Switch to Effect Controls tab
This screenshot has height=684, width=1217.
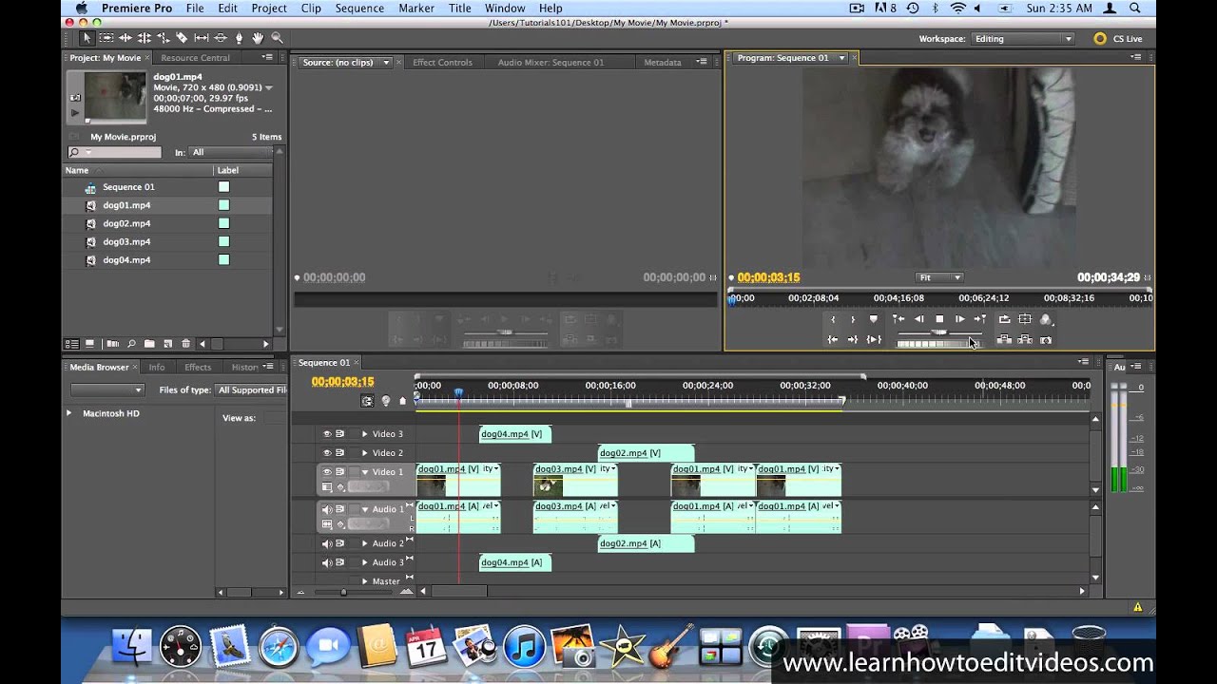tap(442, 63)
